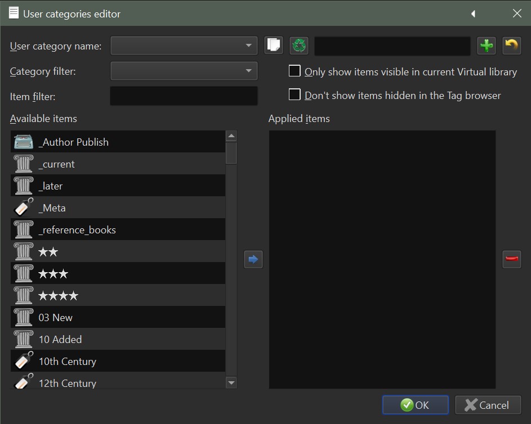Click the column icon beside _current
Image resolution: width=531 pixels, height=424 pixels.
(23, 164)
